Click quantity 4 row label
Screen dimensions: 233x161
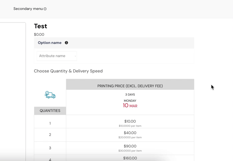click(50, 159)
